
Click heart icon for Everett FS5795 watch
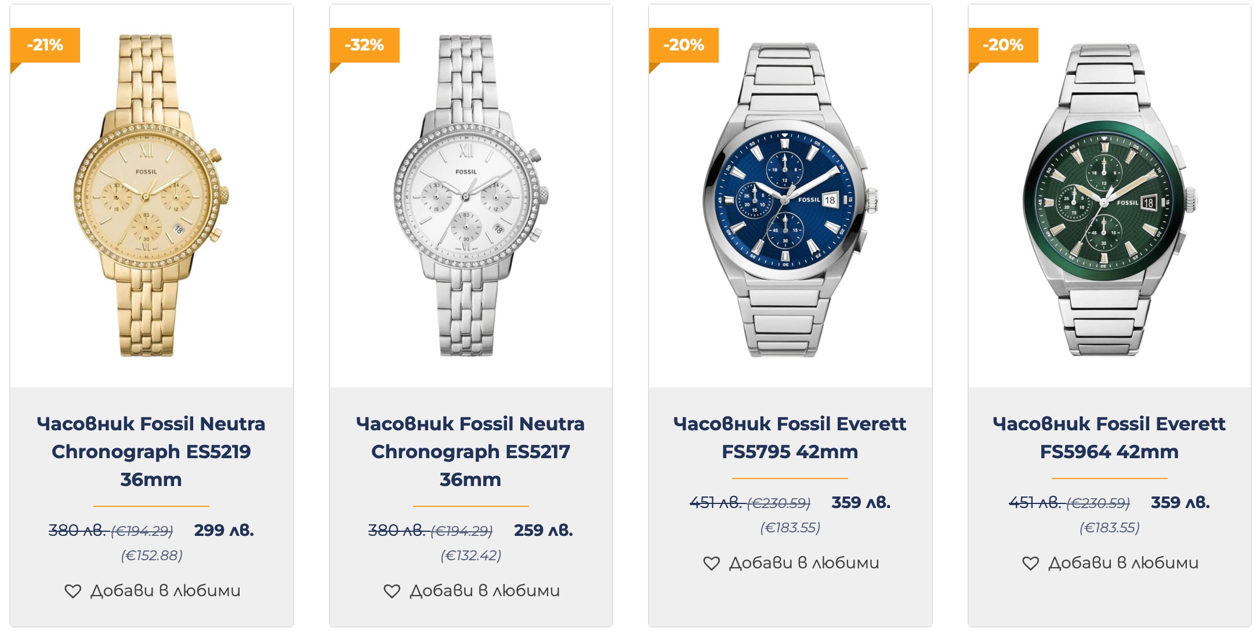tap(711, 563)
